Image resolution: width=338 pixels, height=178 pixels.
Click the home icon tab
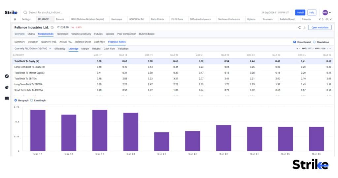tap(15, 19)
